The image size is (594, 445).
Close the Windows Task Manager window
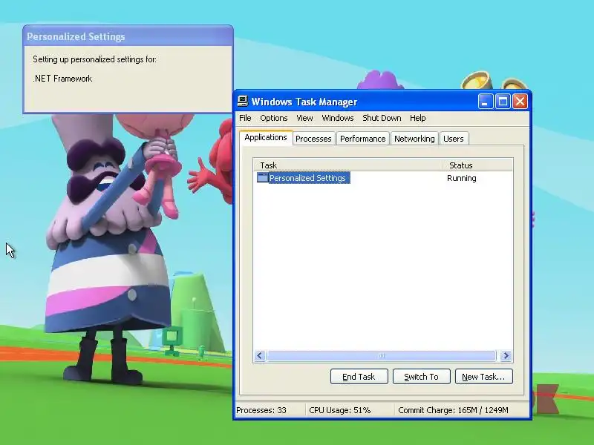click(x=520, y=102)
